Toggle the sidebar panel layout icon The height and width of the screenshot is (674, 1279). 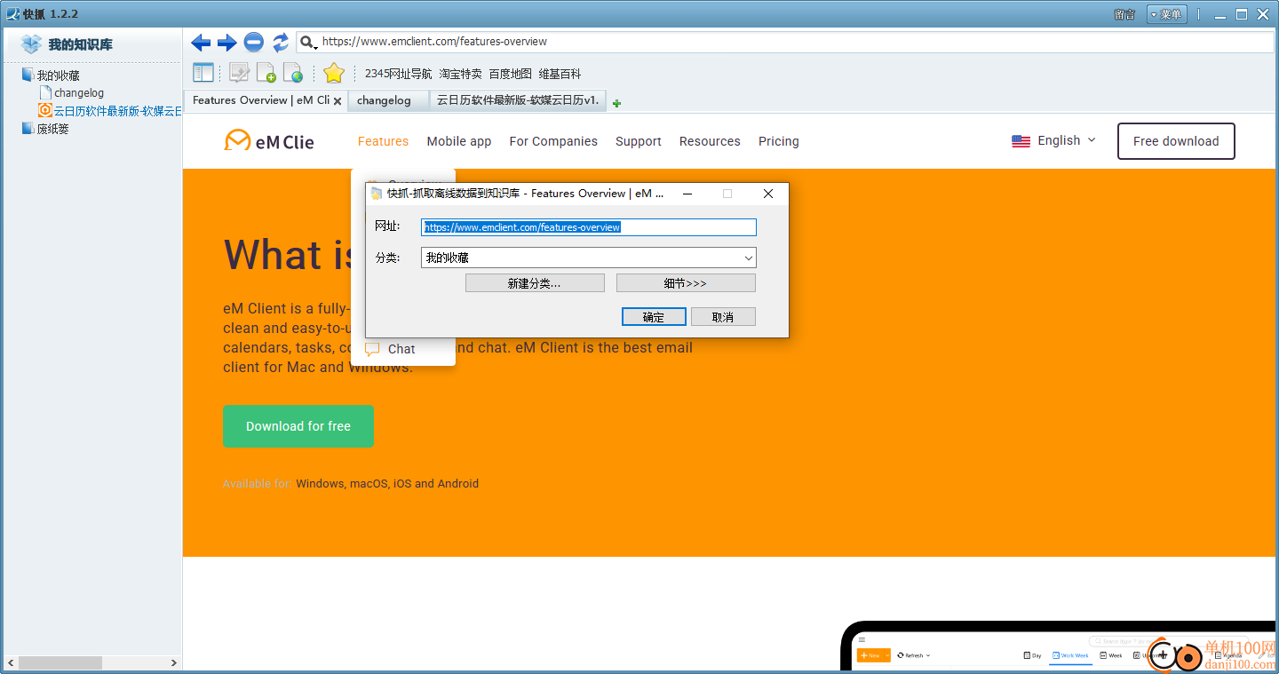click(x=203, y=73)
